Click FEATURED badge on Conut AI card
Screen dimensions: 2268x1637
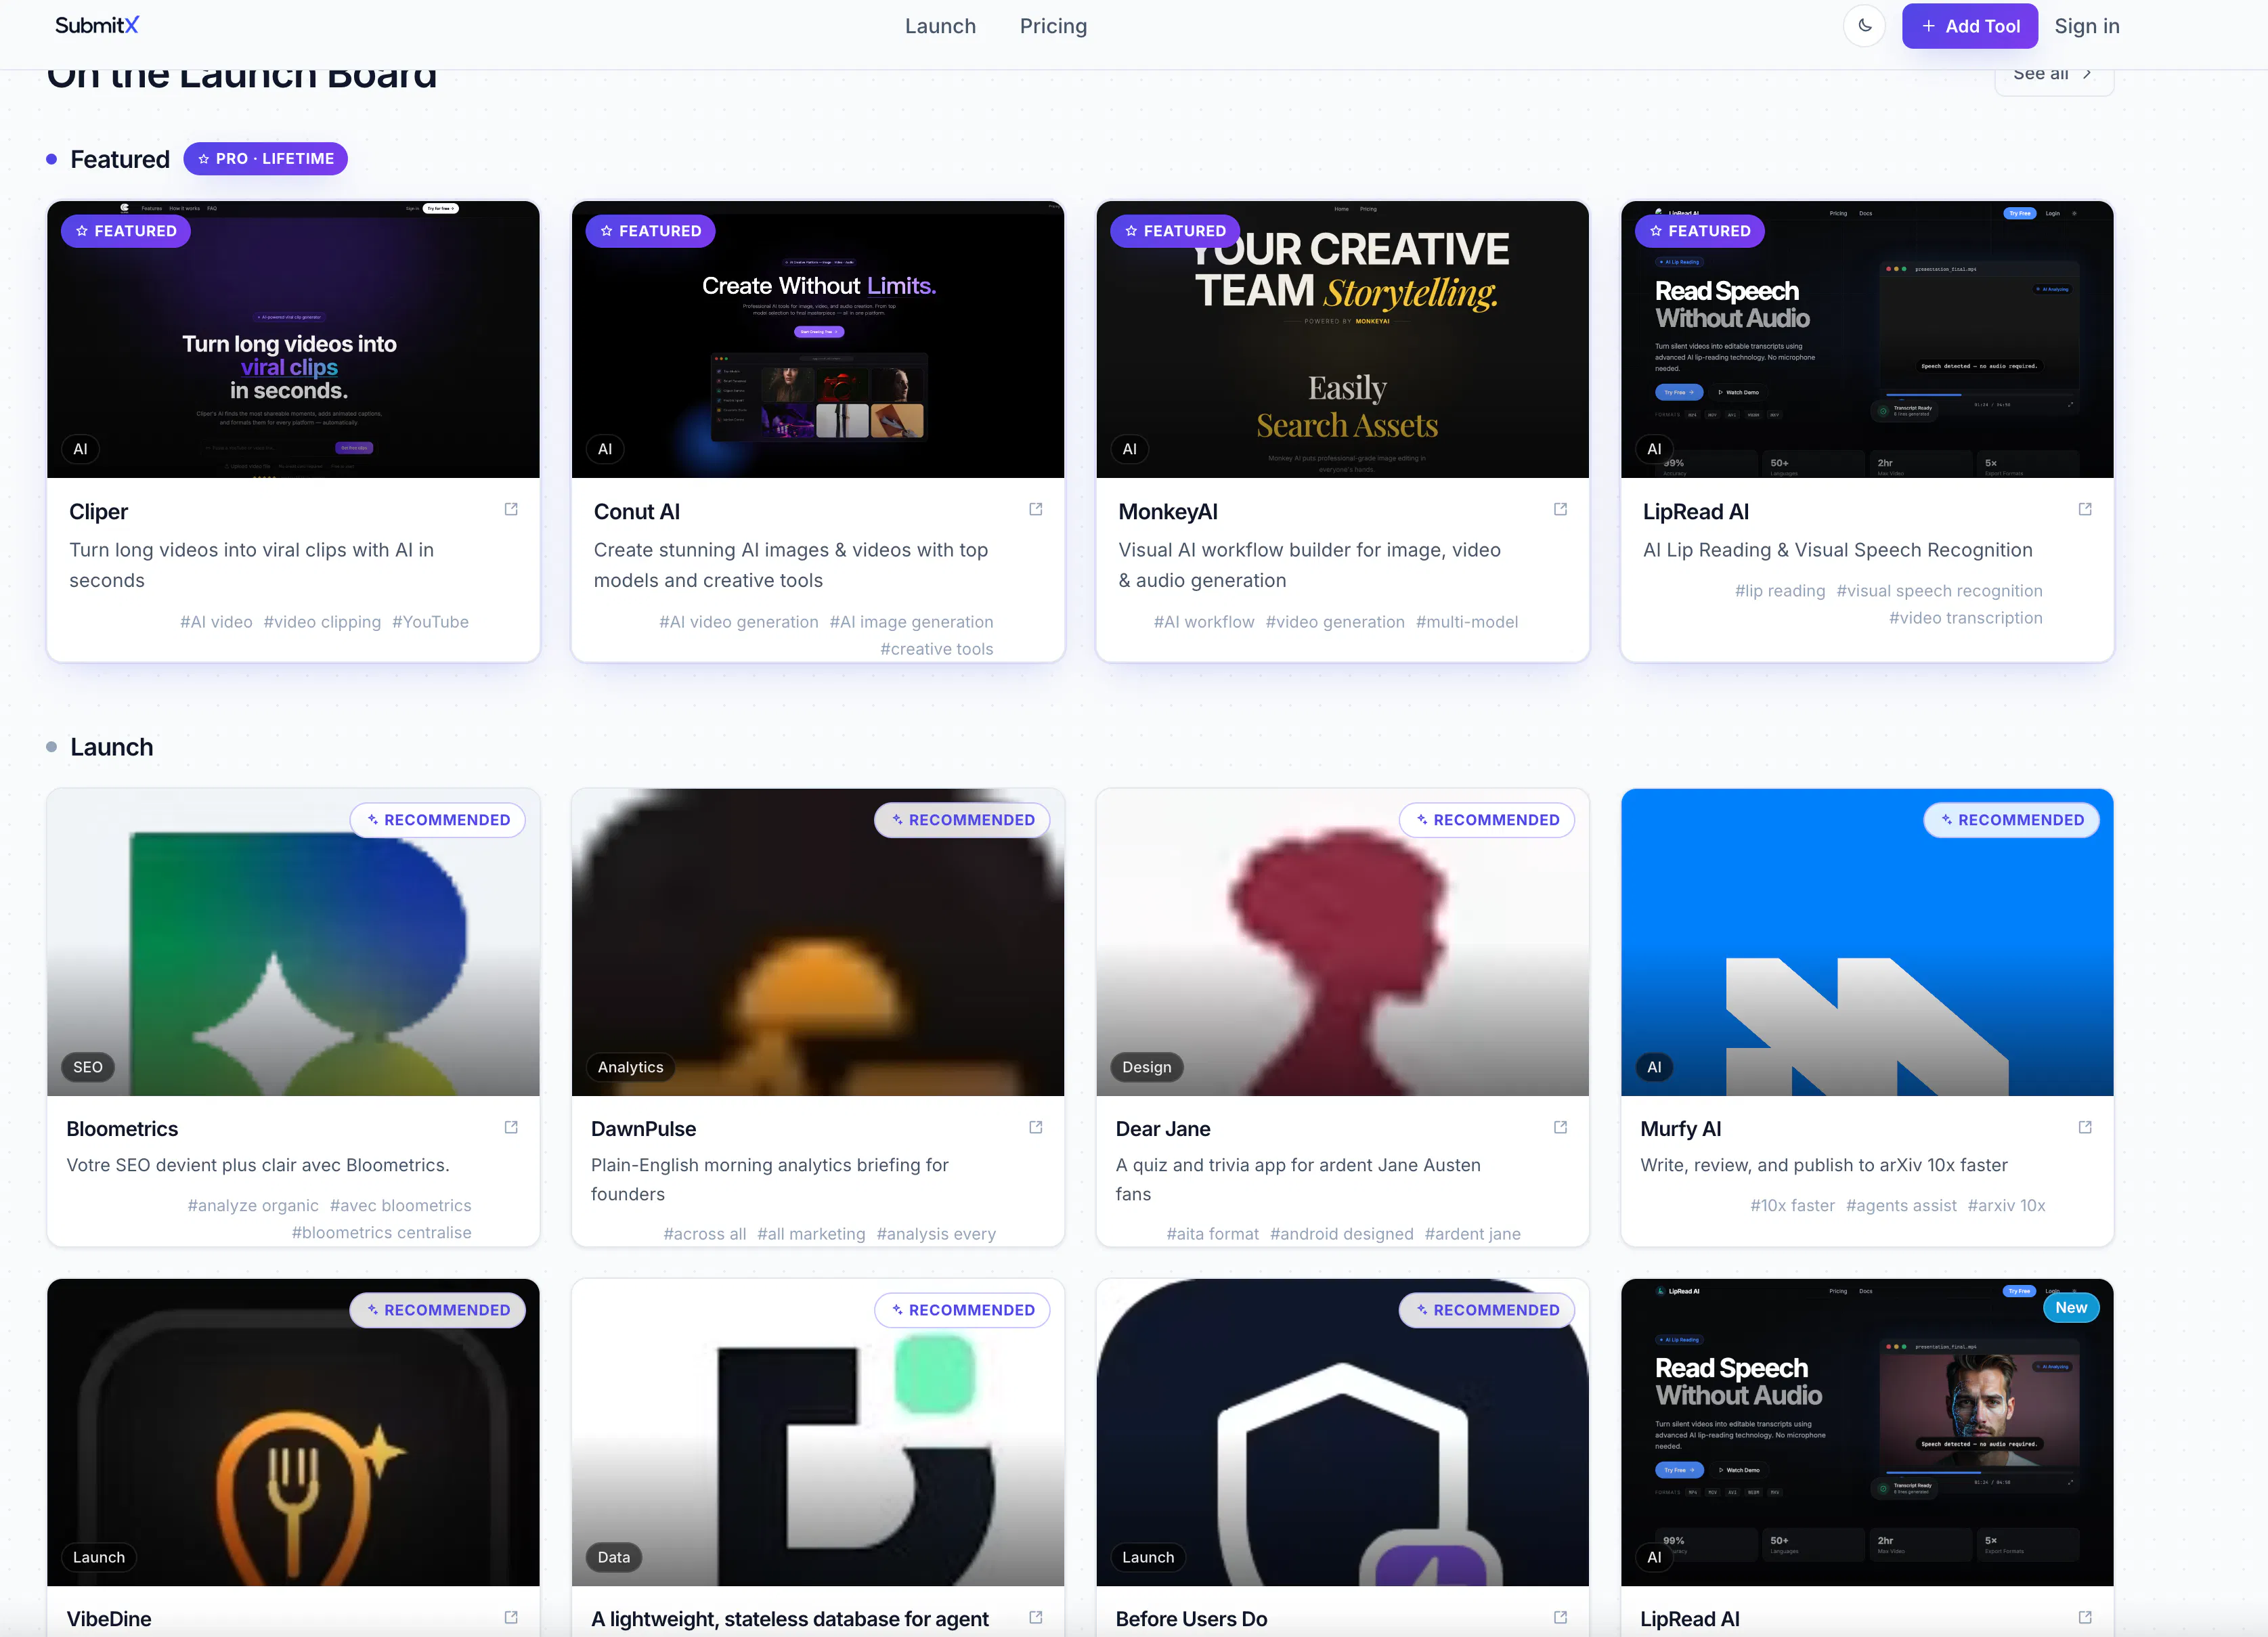(651, 231)
